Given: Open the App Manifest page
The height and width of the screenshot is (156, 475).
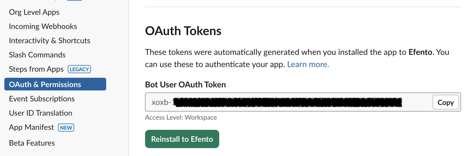Looking at the screenshot, I should [31, 127].
